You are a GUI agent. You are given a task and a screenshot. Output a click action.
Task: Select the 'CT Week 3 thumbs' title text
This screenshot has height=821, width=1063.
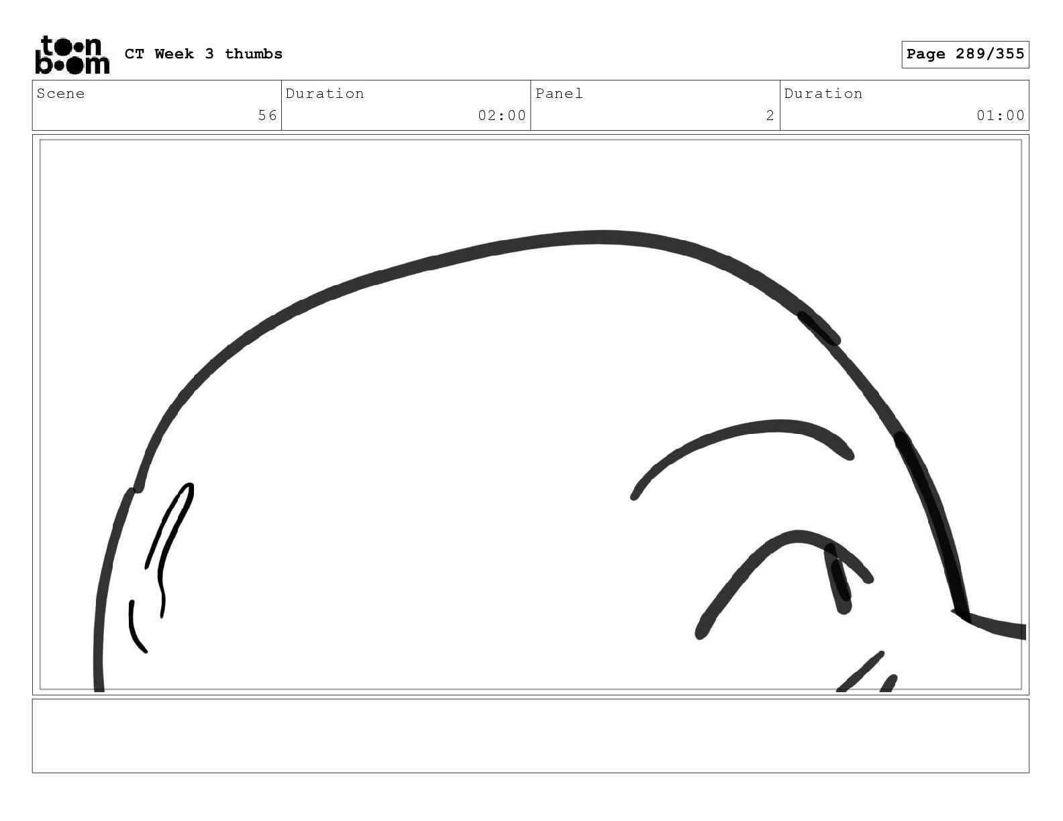(203, 54)
